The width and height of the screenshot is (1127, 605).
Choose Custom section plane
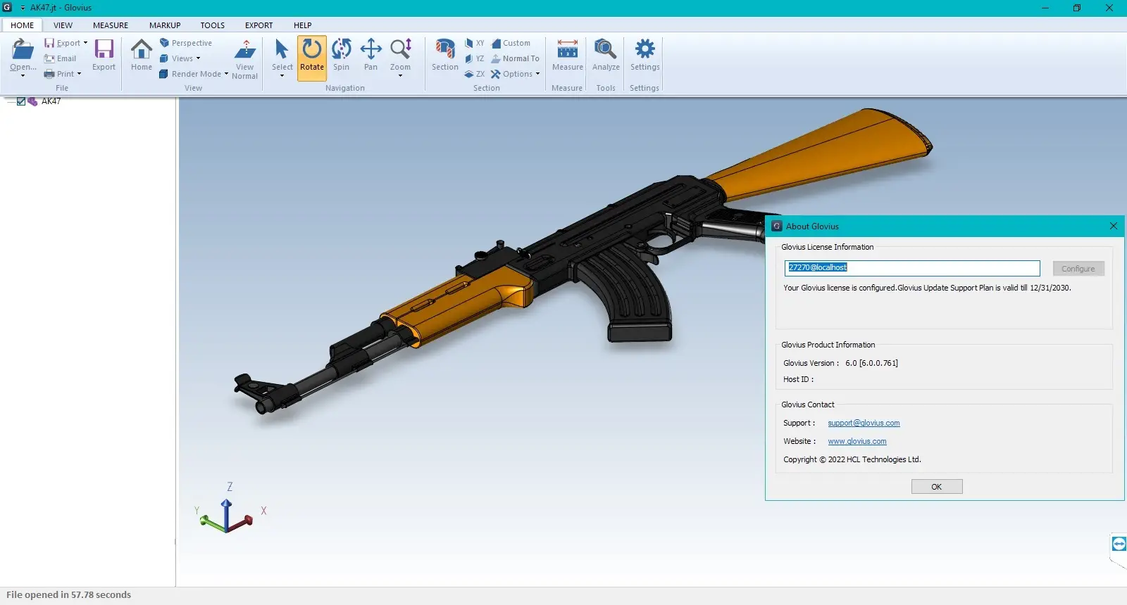tap(511, 43)
